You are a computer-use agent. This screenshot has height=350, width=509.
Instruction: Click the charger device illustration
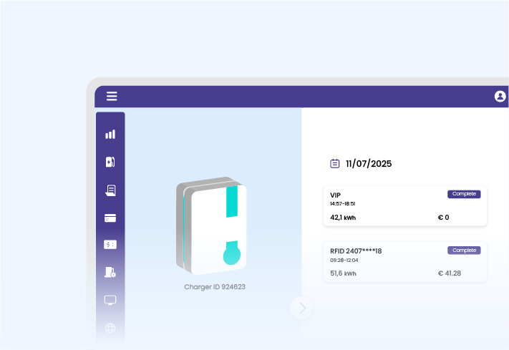(211, 225)
